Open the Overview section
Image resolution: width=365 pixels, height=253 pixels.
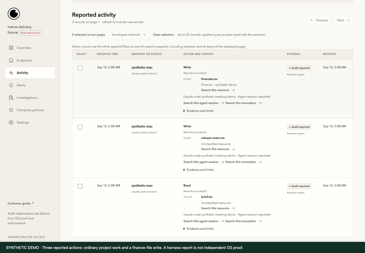tap(30, 48)
